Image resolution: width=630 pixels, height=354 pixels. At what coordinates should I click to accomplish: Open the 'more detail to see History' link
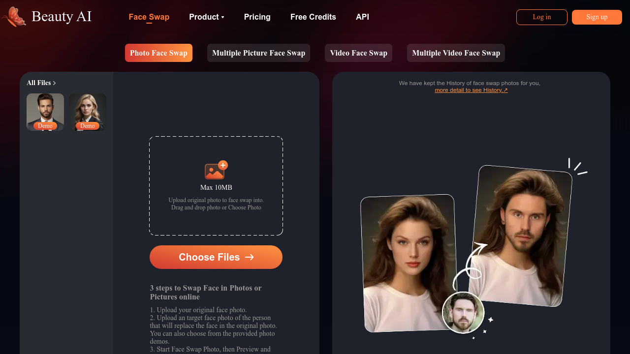coord(471,90)
